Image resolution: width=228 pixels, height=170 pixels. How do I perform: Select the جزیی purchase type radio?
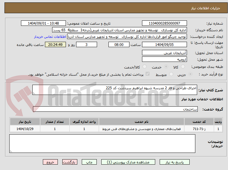[190, 74]
